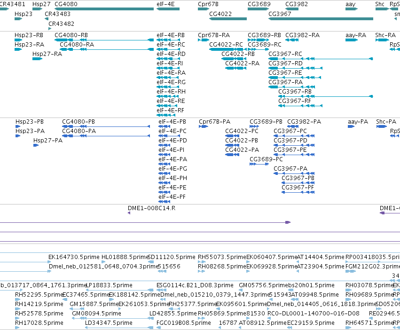400x330 pixels.
Task: Select protein Hsp27-PA label
Action: 48,141
